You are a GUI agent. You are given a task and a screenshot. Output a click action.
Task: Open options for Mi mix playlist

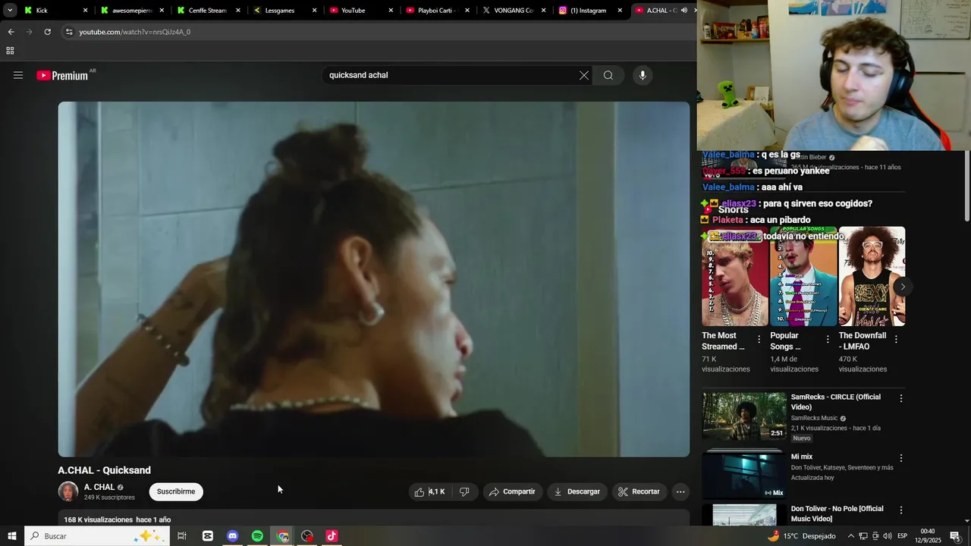pyautogui.click(x=901, y=458)
